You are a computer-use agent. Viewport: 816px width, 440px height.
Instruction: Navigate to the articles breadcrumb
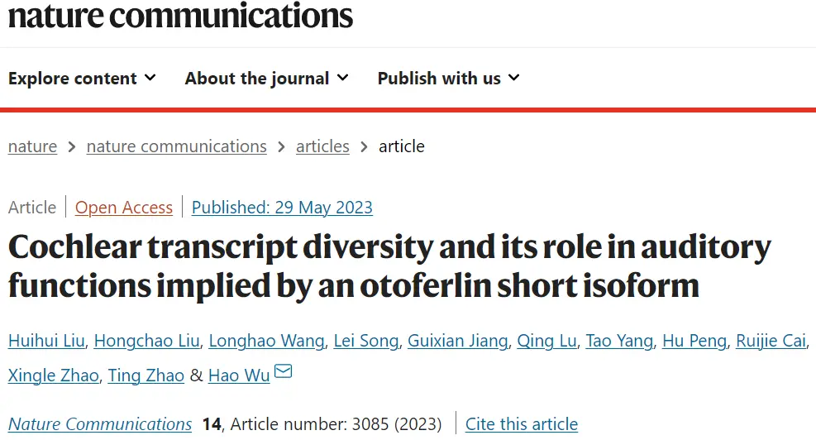click(x=322, y=146)
